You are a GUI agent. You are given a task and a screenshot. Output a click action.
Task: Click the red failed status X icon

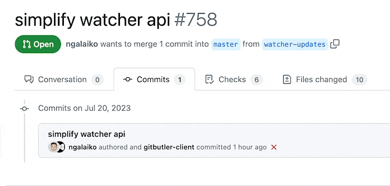[x=274, y=147]
